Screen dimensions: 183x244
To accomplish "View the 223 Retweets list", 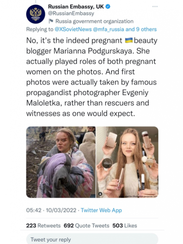I will [x=43, y=226].
